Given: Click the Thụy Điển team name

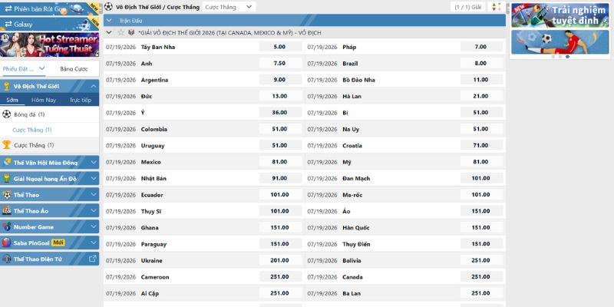Looking at the screenshot, I should point(356,244).
